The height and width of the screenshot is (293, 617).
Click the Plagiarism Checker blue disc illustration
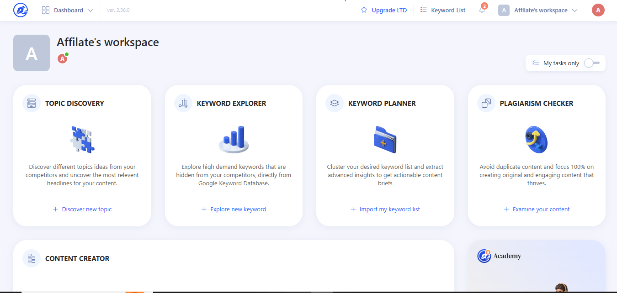coord(537,140)
